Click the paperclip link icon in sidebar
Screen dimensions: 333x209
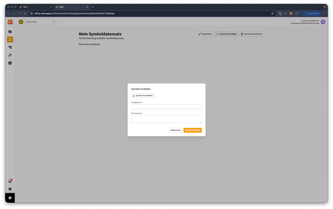click(x=10, y=55)
